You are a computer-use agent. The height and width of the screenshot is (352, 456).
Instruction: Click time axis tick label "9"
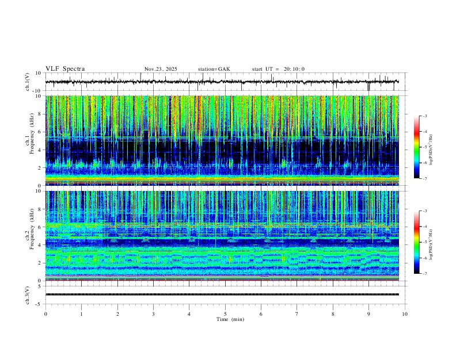click(368, 314)
